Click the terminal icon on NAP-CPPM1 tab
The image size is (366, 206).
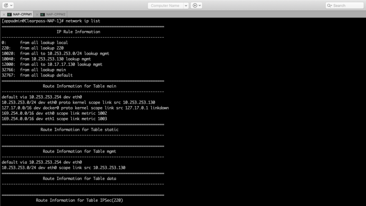click(x=9, y=14)
